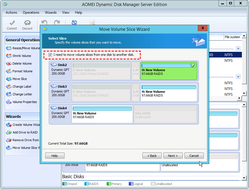
Task: Click the Commit checkmark toolbar icon
Action: pos(12,23)
